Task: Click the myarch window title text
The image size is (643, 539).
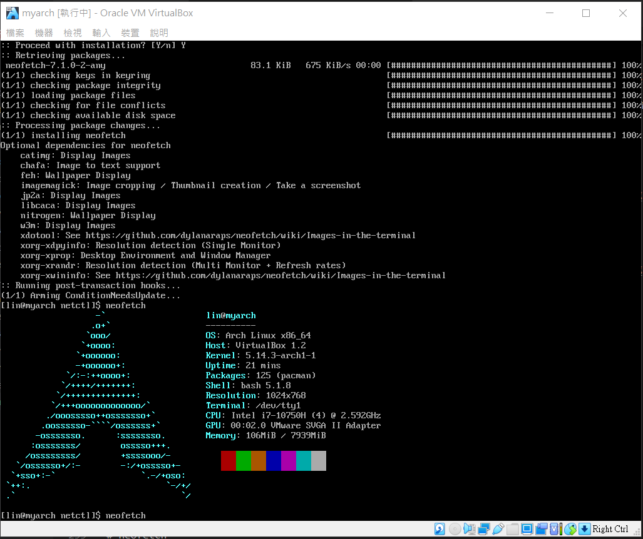Action: (108, 13)
